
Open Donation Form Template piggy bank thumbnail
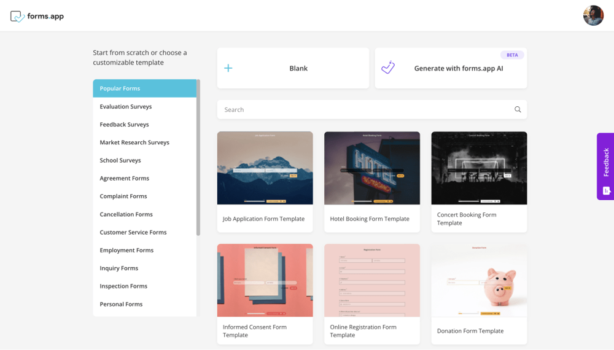click(479, 280)
